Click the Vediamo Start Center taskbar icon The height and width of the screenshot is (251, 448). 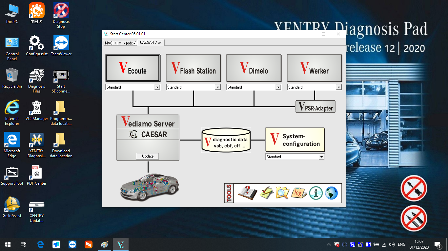[x=121, y=244]
